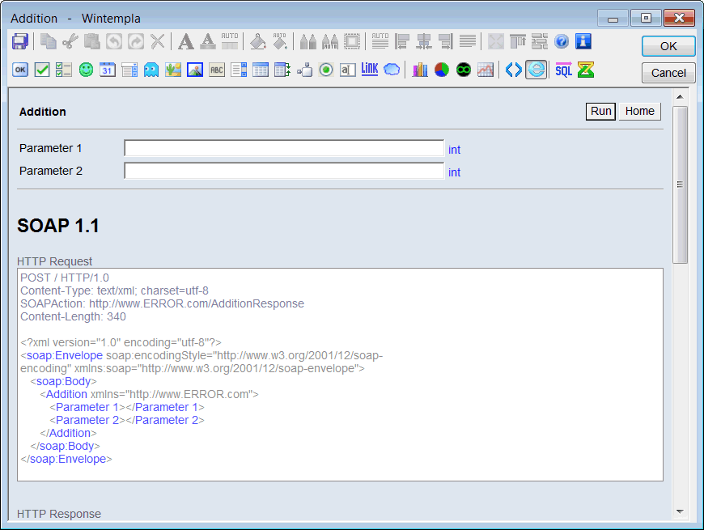704x530 pixels.
Task: Click the Copy icon in toolbar
Action: pos(48,42)
